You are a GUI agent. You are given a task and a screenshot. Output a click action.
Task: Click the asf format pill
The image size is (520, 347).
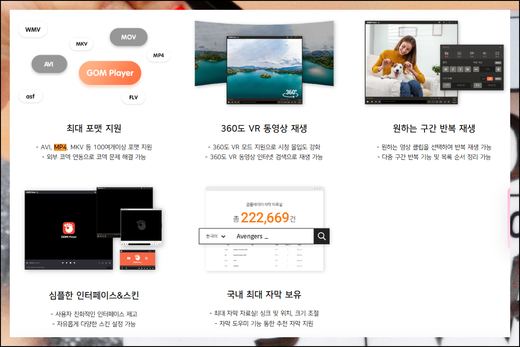[30, 96]
